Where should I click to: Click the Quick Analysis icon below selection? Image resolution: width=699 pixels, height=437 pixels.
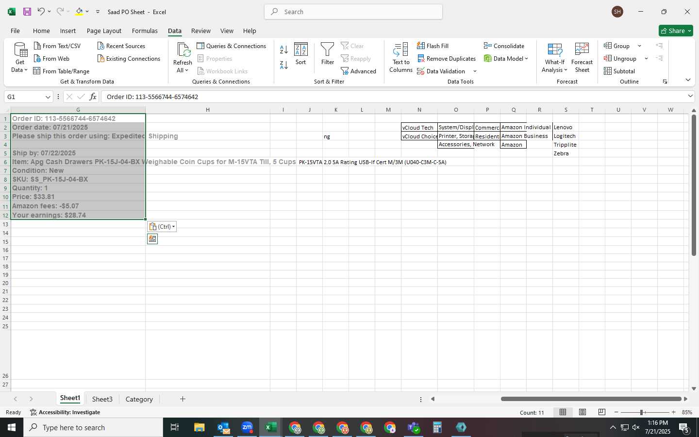(152, 239)
